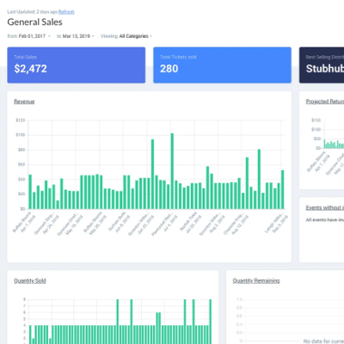Click the Revenue bar near Lehigh Valley Sep 3
The width and height of the screenshot is (344, 344).
283,189
